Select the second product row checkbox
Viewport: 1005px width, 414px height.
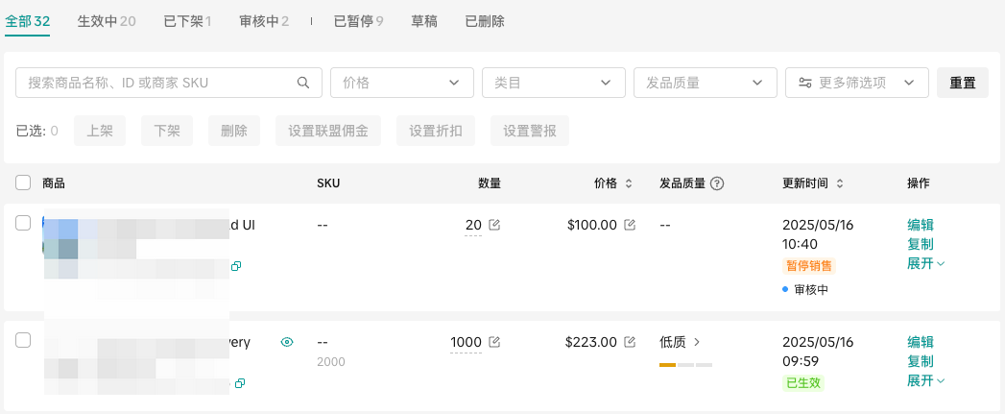[23, 340]
